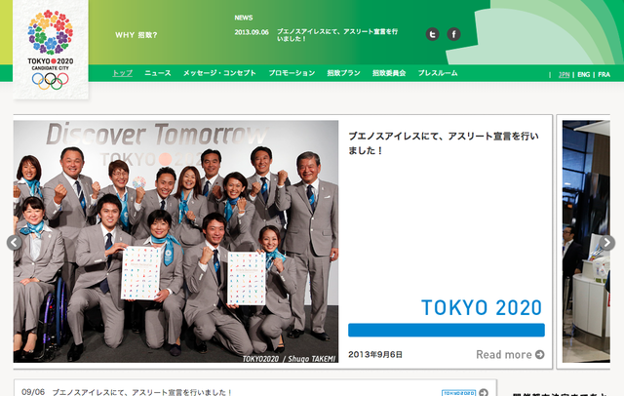Open the 招致委員会 menu item
Viewport: 624px width, 396px height.
point(389,73)
